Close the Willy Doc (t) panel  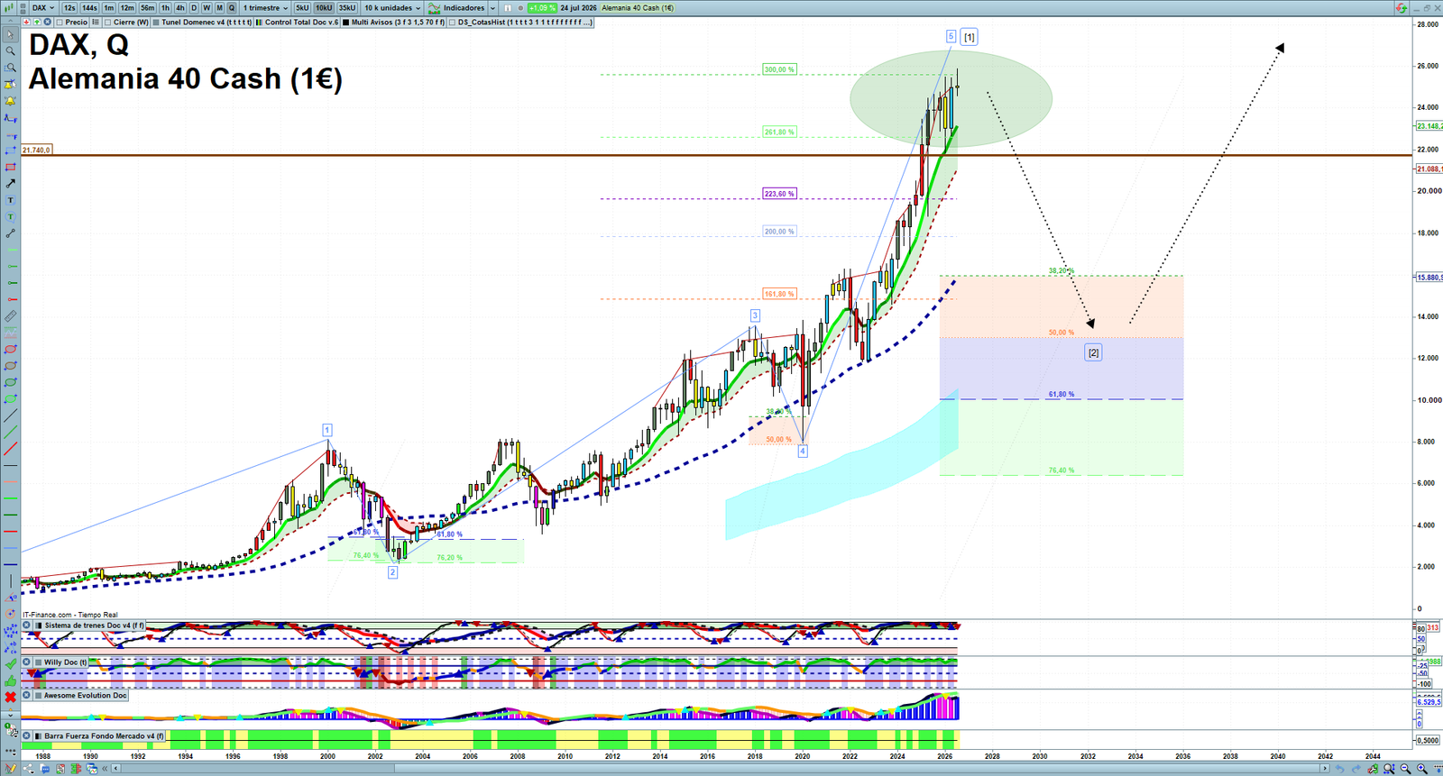pos(26,662)
